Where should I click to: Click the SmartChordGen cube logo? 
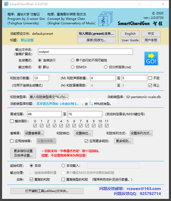click(105, 19)
